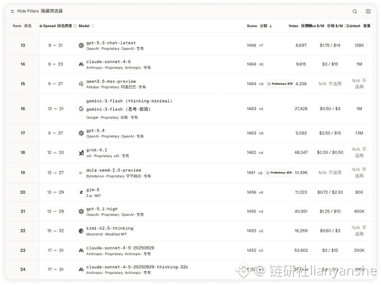Click Preliminary badge on qwen3.5-max-preview row

[280, 84]
